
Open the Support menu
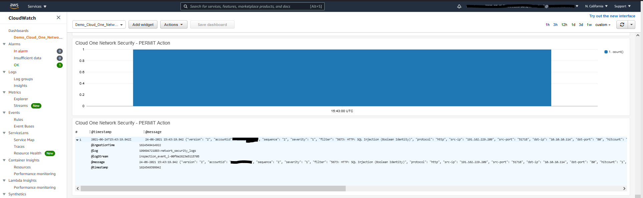click(x=622, y=6)
